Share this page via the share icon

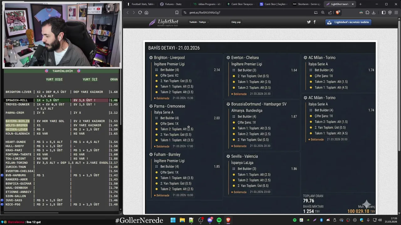pyautogui.click(x=330, y=12)
